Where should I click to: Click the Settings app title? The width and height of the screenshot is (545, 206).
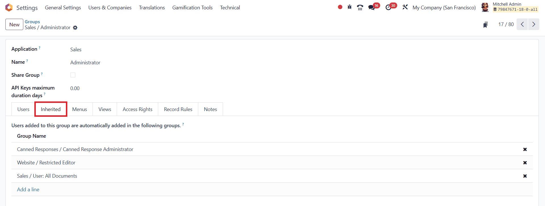click(x=27, y=8)
